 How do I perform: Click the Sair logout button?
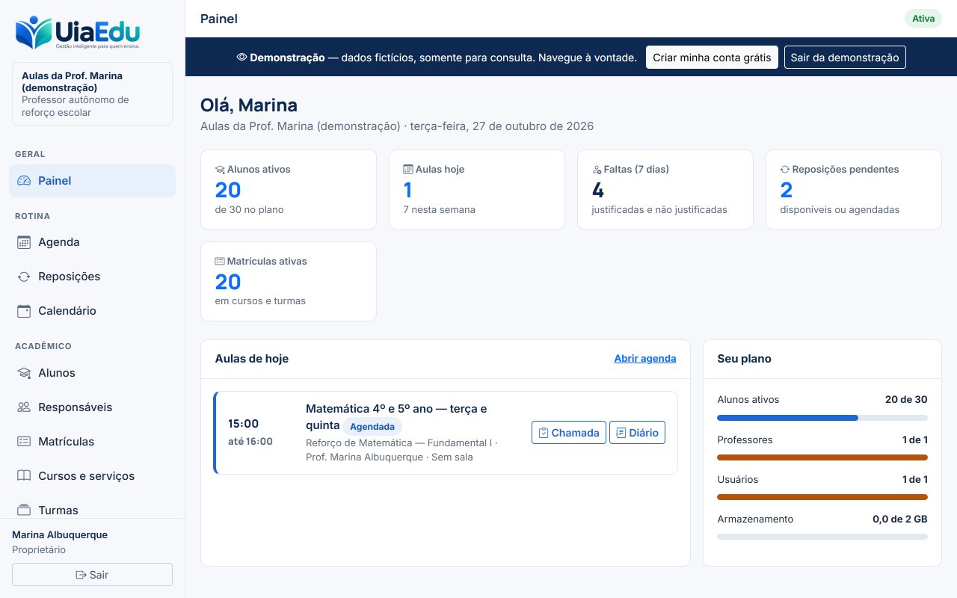point(93,575)
